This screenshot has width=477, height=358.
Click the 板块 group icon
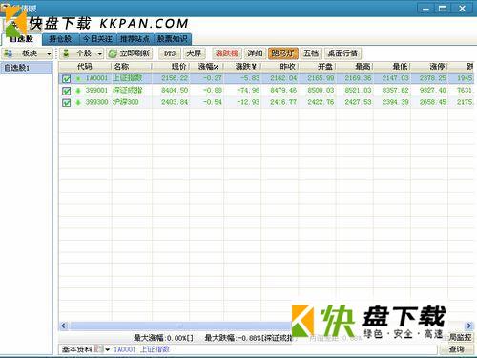point(8,53)
